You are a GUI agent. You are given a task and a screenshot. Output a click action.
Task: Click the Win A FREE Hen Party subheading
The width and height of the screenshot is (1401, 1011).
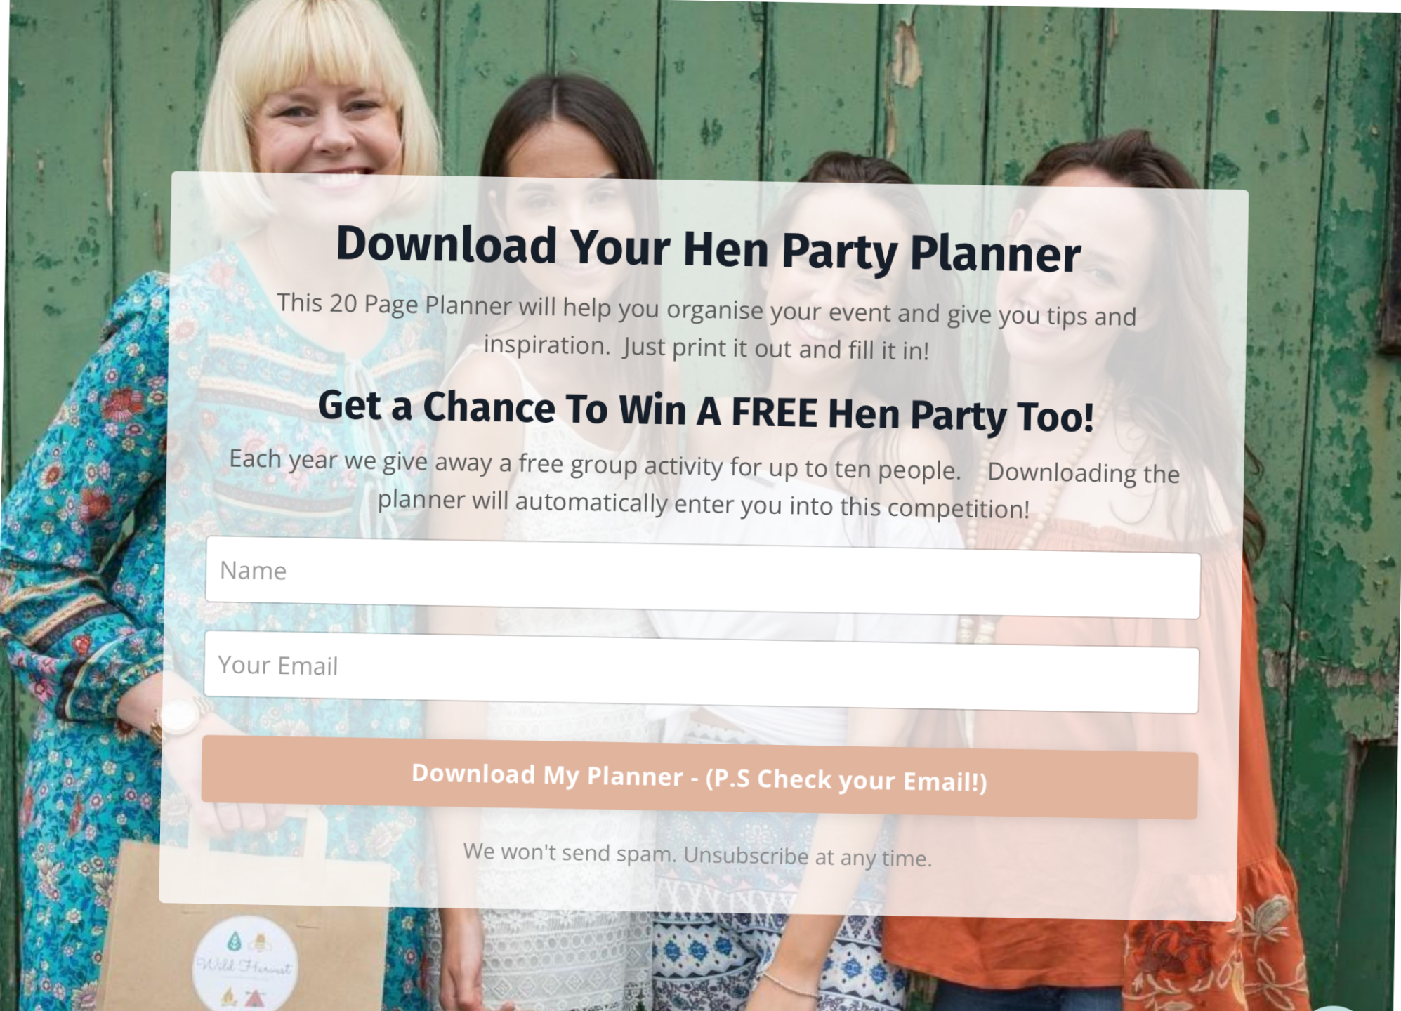coord(706,411)
